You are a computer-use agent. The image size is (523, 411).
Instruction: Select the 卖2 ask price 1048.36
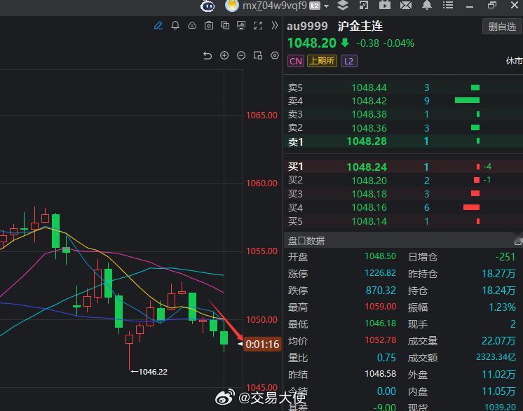pos(369,128)
